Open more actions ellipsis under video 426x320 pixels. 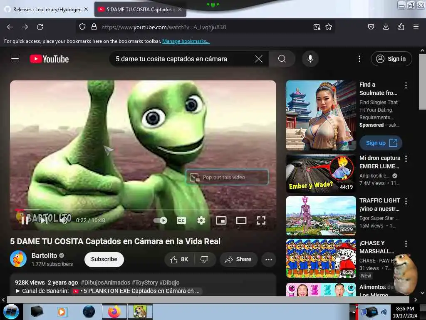[269, 259]
